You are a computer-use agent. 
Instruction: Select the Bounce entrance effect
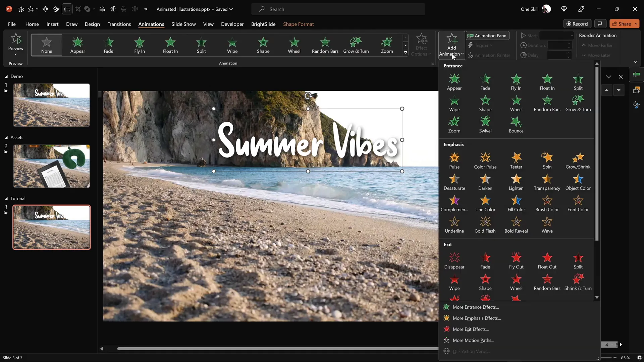point(516,125)
